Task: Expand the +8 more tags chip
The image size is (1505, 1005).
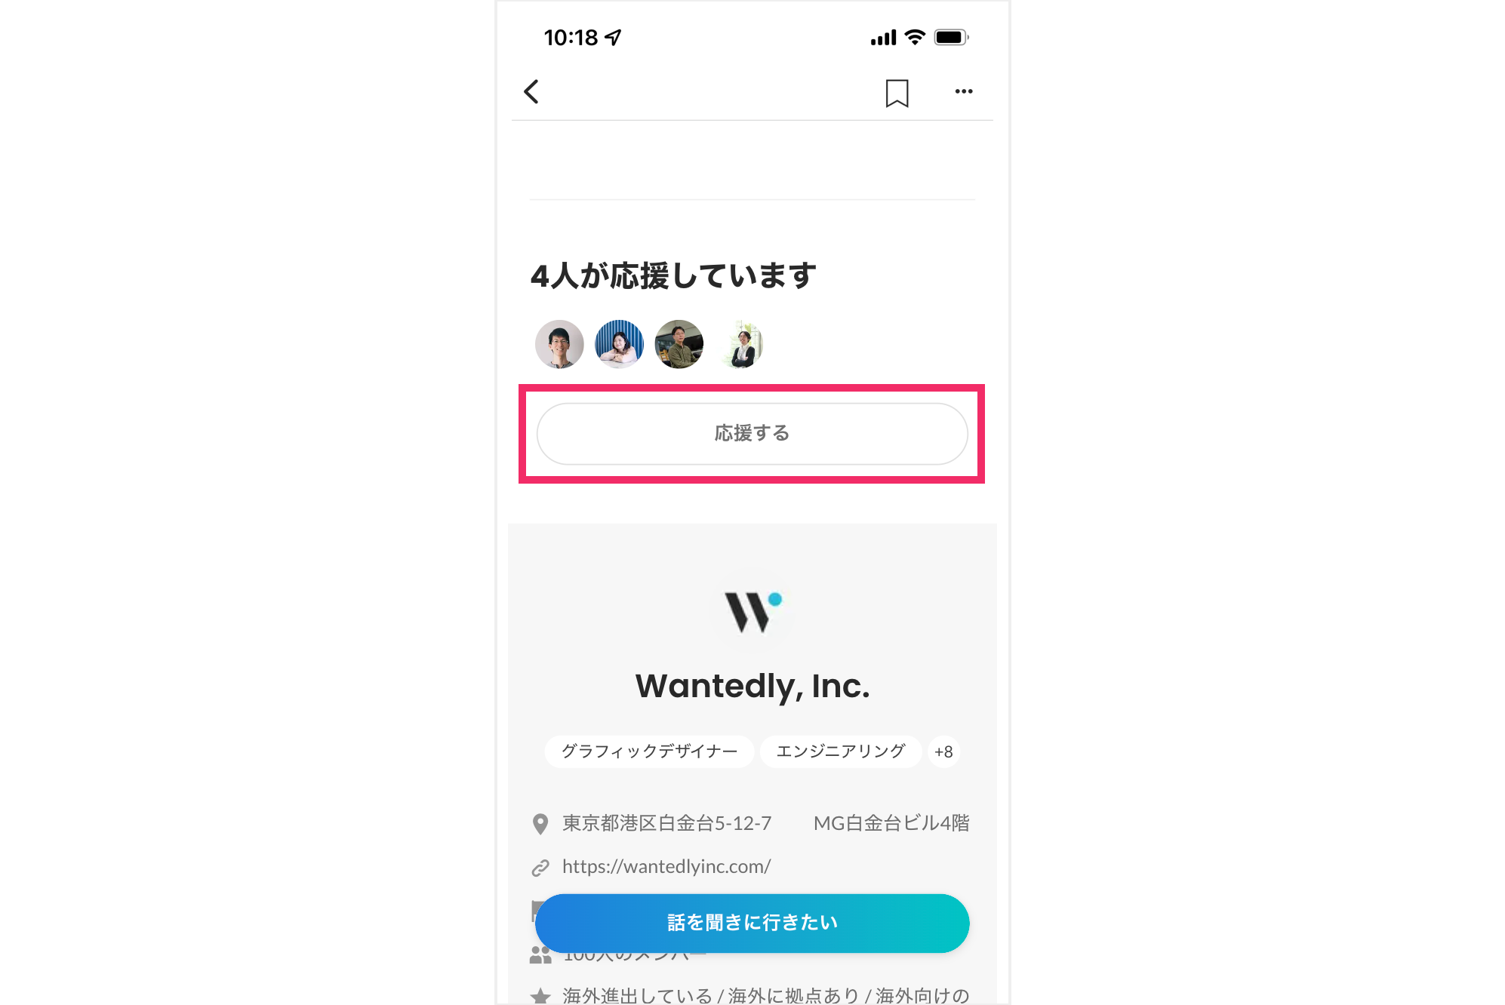Action: pos(943,751)
